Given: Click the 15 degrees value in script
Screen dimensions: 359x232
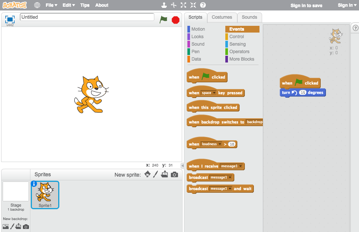Looking at the screenshot, I should 303,92.
